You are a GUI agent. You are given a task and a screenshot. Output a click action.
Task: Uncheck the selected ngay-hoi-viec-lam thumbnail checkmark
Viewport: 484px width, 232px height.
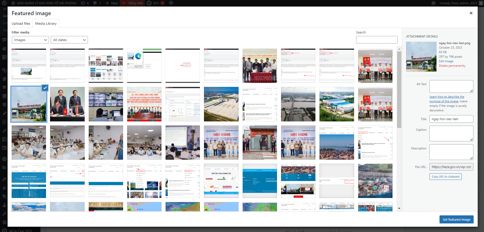click(x=45, y=88)
